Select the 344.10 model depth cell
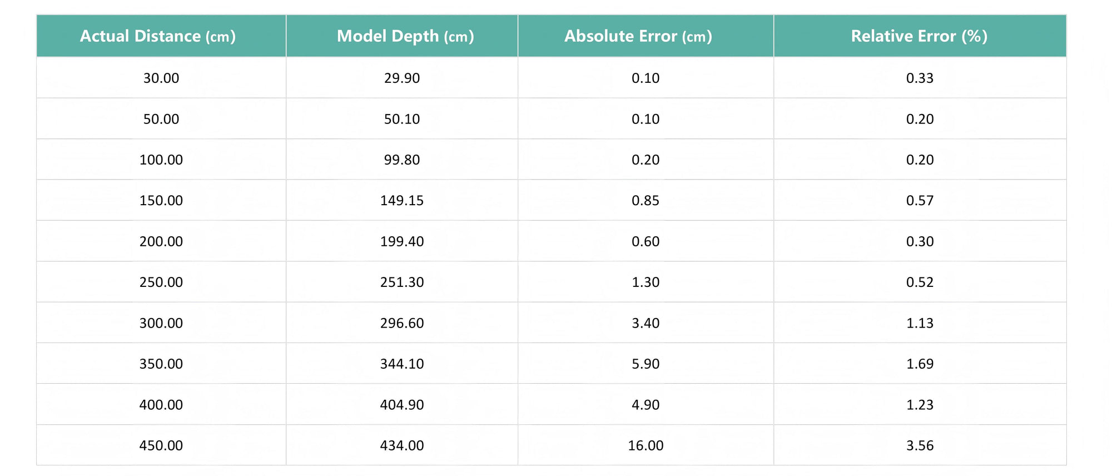 click(x=402, y=364)
